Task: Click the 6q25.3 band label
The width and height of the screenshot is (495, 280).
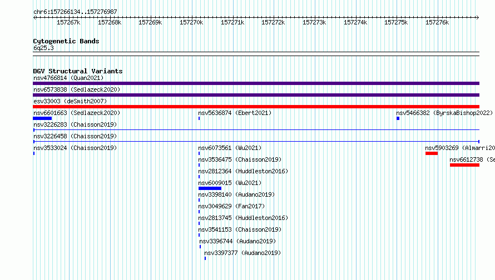Action: (43, 48)
